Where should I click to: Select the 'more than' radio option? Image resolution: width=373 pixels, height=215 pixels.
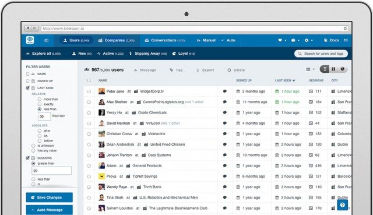click(40, 99)
